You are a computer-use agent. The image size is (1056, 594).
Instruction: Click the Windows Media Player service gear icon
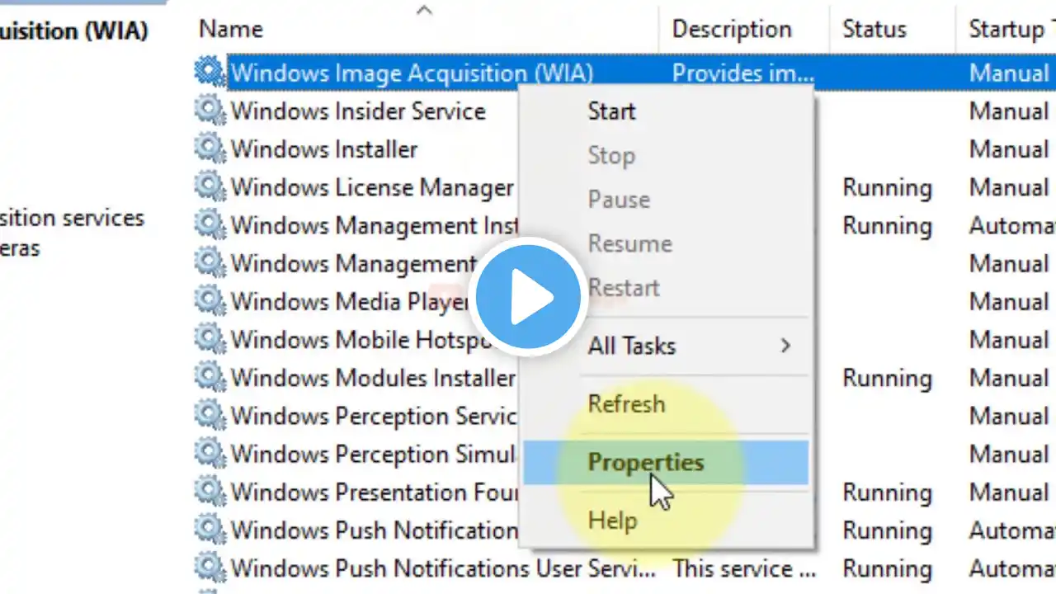(210, 301)
